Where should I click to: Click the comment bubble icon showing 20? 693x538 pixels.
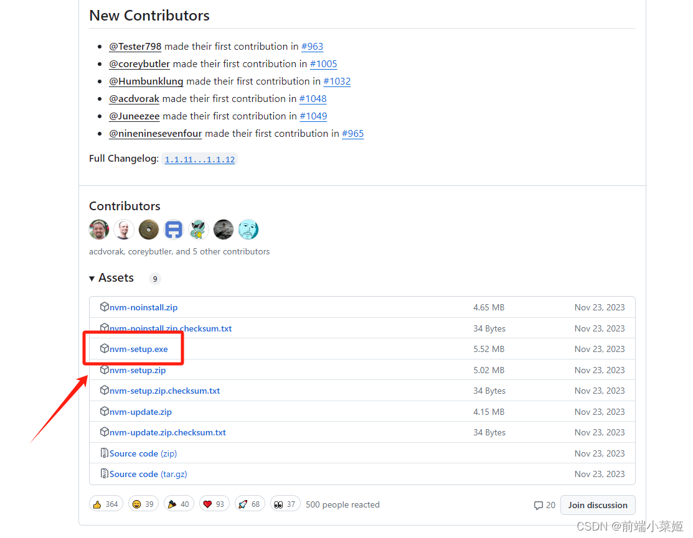[x=539, y=505]
